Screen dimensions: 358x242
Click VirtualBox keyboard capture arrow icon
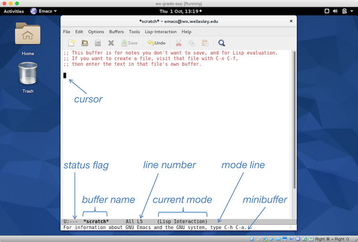click(311, 239)
